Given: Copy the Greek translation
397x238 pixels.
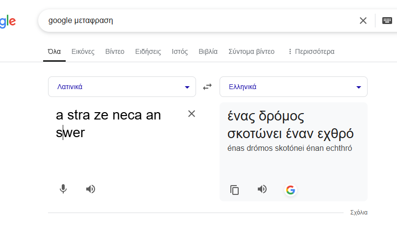Looking at the screenshot, I should point(235,190).
